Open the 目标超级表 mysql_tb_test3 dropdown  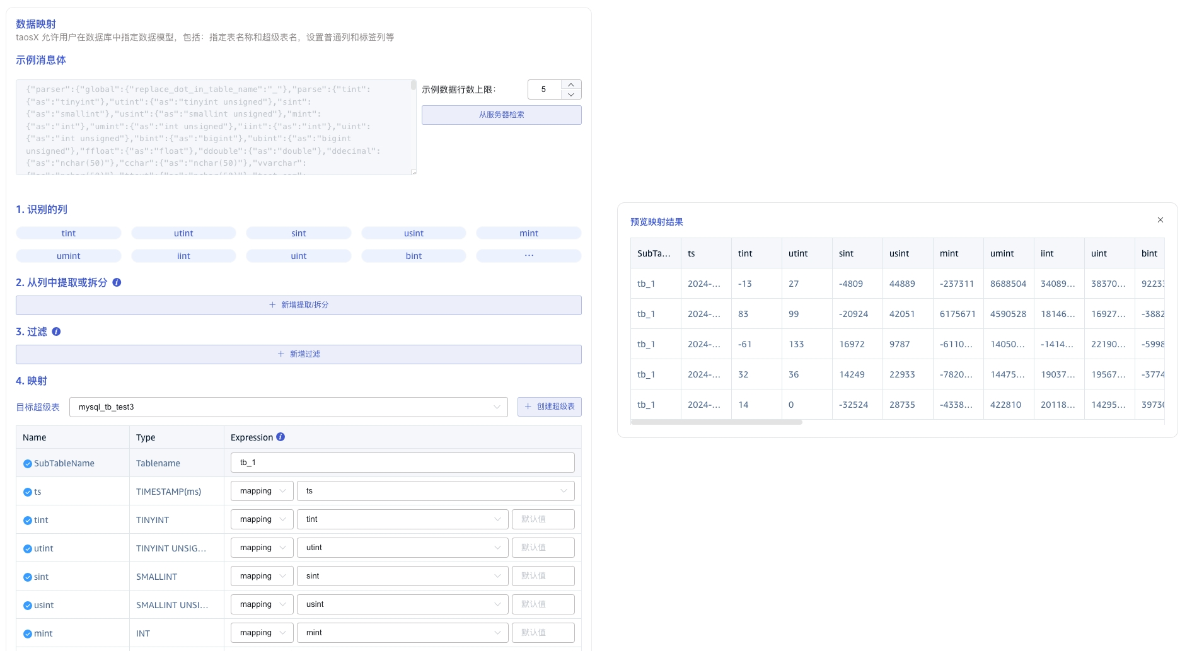click(288, 407)
